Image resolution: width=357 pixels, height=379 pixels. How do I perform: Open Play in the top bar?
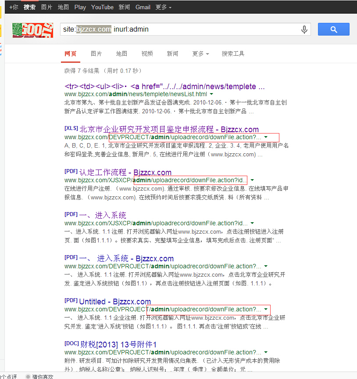[x=80, y=7]
